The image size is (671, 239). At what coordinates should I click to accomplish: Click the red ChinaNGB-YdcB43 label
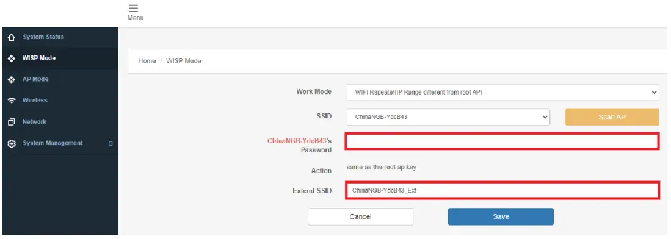[297, 140]
